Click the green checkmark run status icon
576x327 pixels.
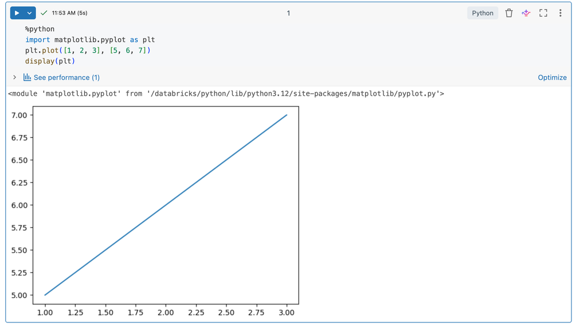pyautogui.click(x=44, y=13)
